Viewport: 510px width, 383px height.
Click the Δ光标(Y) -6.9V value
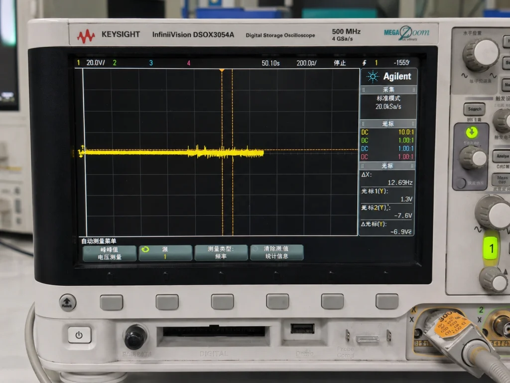(401, 231)
